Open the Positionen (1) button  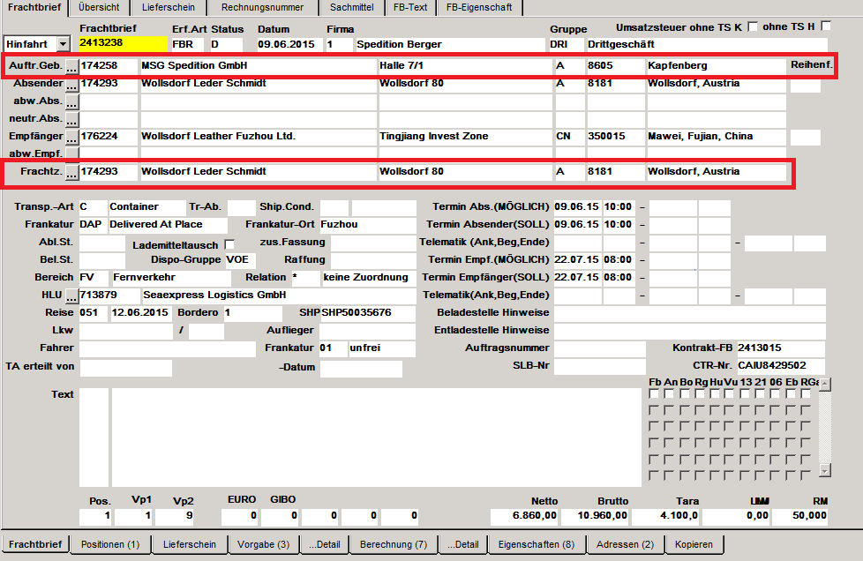click(x=110, y=544)
